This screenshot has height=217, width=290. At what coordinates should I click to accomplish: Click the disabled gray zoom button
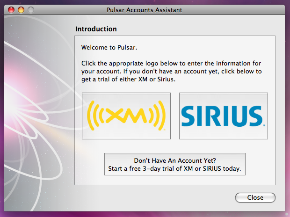31,10
